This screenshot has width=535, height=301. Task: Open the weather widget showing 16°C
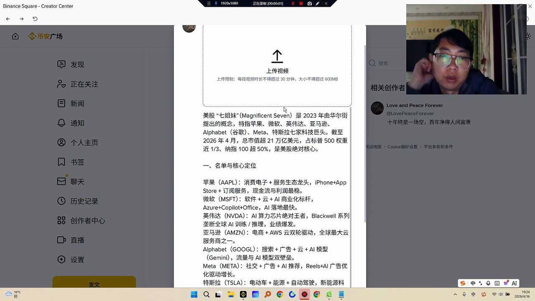pos(13,294)
